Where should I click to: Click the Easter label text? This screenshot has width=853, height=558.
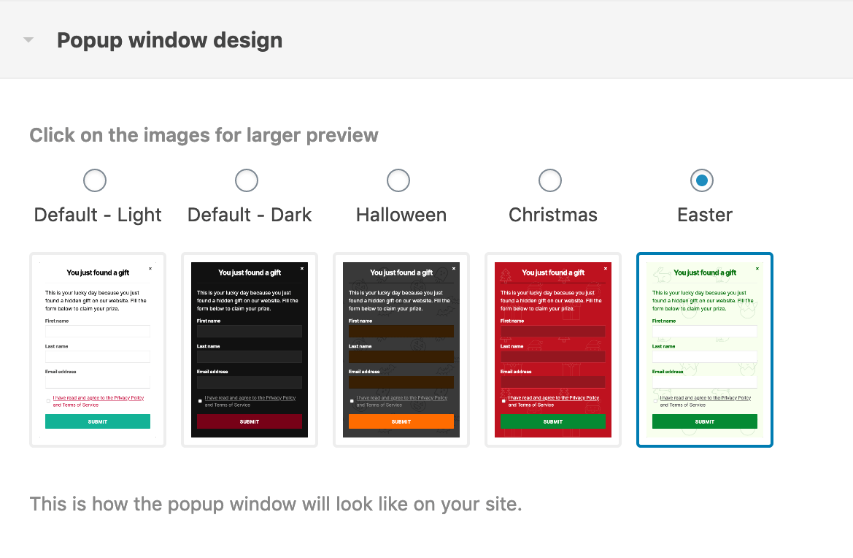coord(705,215)
